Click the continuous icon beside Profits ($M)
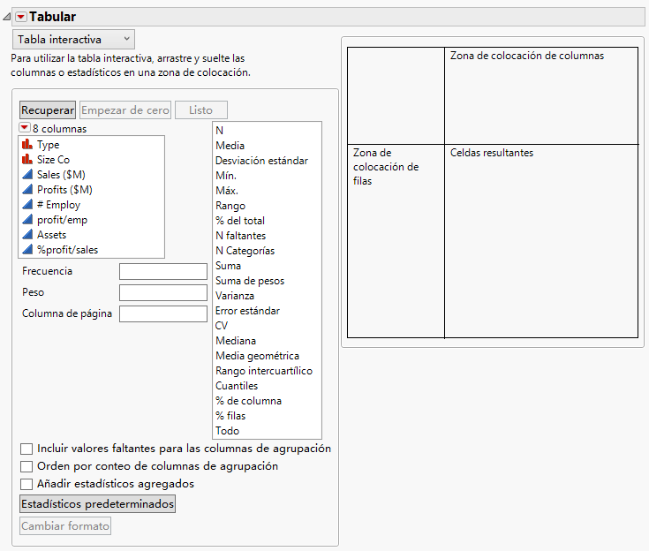Screen dimensions: 649x551 point(27,190)
